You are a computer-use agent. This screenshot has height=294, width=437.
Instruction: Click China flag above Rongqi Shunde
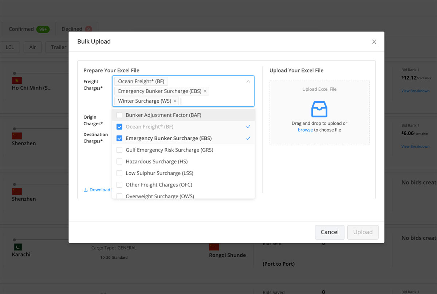pyautogui.click(x=214, y=247)
